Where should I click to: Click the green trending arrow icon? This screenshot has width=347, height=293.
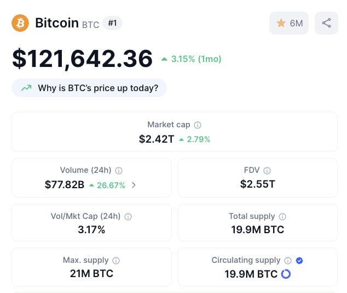coord(26,88)
